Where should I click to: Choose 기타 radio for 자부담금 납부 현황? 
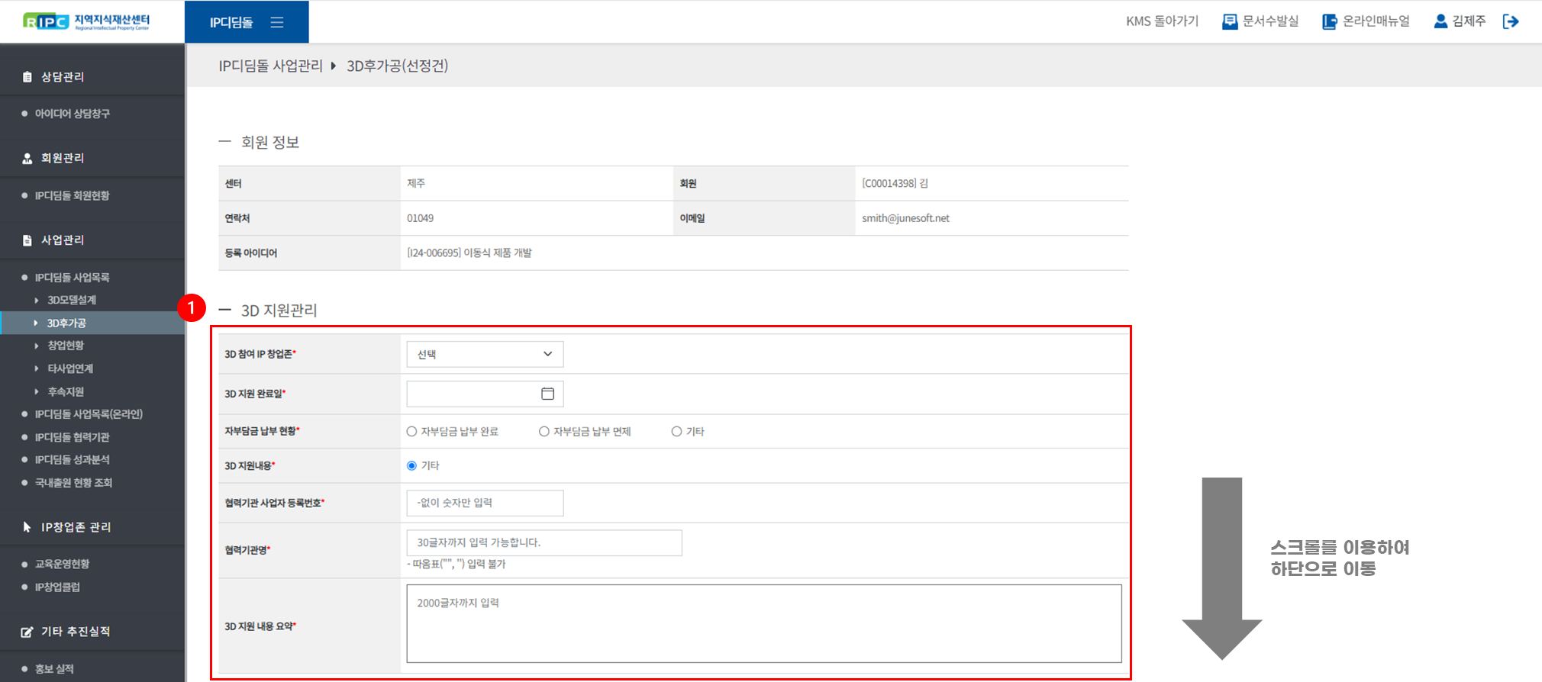point(676,432)
